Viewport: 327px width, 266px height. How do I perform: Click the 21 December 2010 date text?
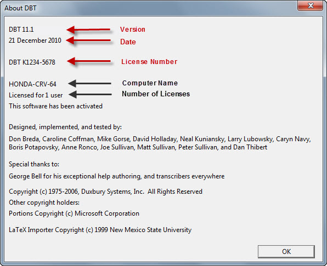click(x=35, y=41)
